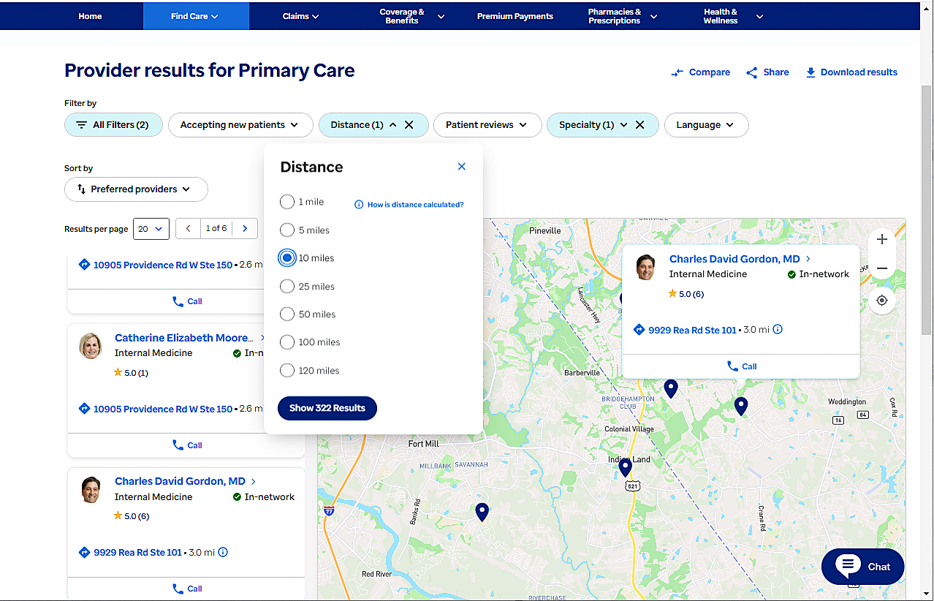Image resolution: width=934 pixels, height=601 pixels.
Task: Click the Compare icon
Action: tap(677, 72)
